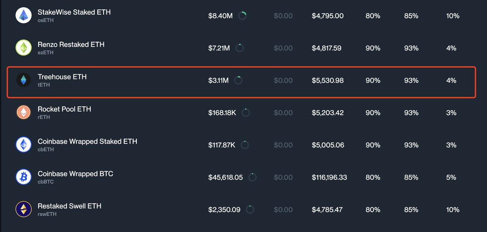
Task: Click the Rocket Pool ETH orange icon
Action: (x=24, y=112)
